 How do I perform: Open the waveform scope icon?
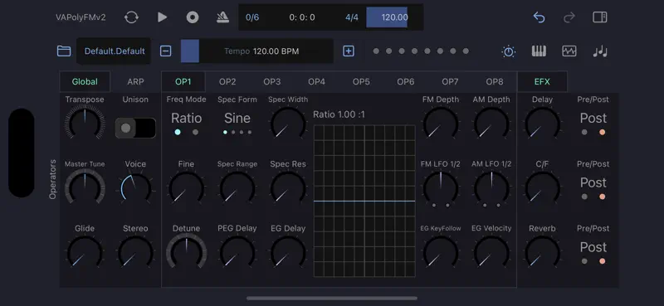[569, 51]
